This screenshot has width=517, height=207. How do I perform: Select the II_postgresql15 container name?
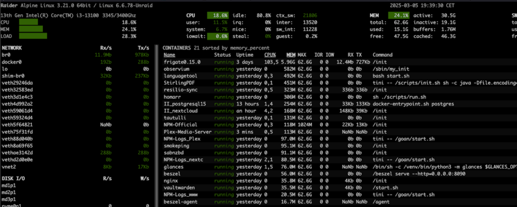(185, 104)
